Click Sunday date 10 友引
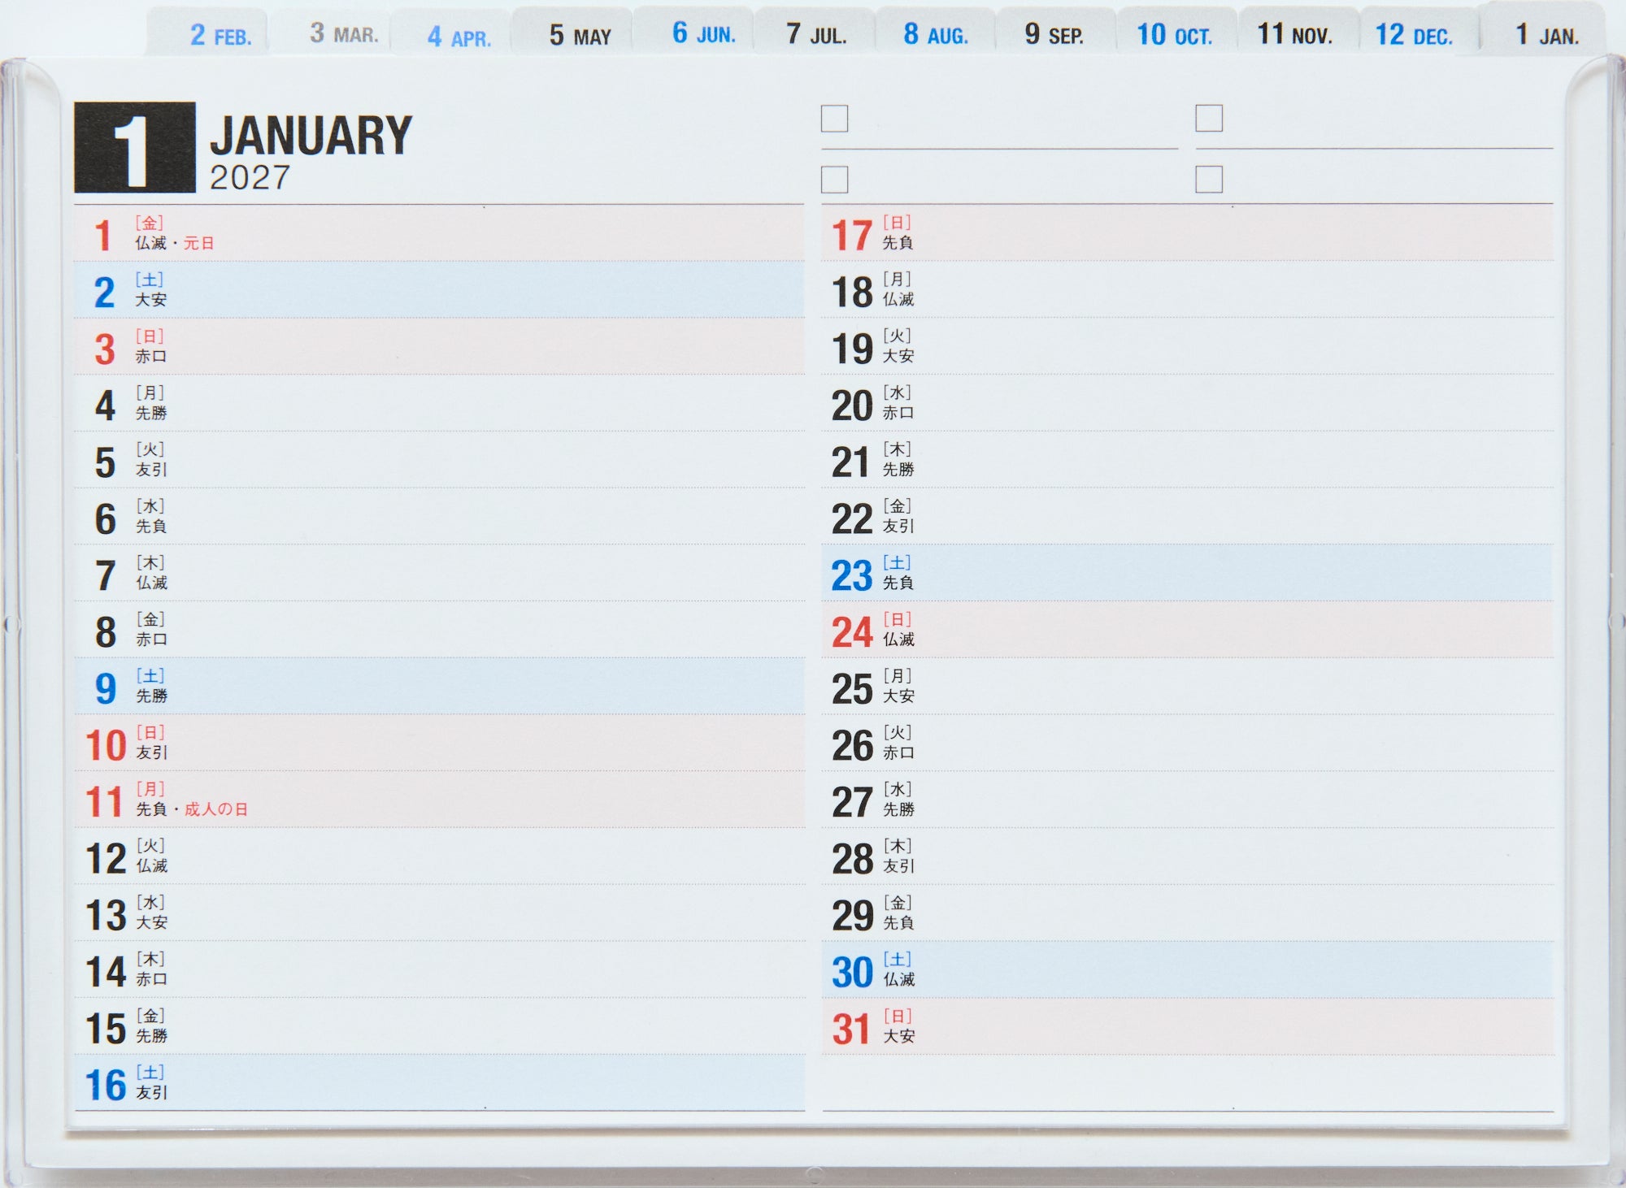 pos(439,744)
